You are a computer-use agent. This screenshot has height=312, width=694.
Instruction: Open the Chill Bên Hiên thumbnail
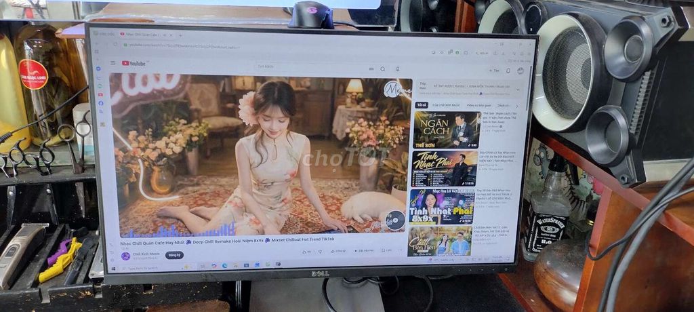[440, 241]
